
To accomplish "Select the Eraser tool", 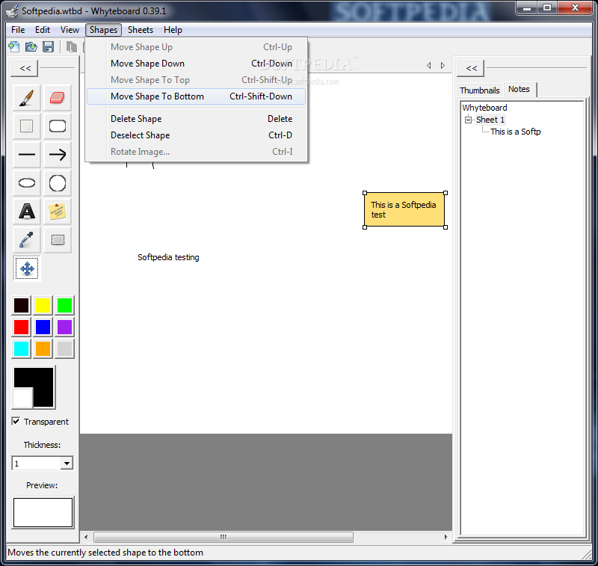I will tap(58, 98).
